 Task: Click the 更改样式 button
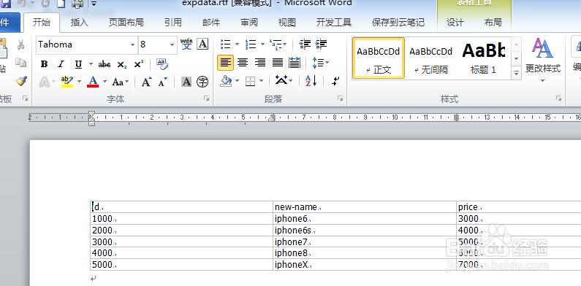pos(543,60)
